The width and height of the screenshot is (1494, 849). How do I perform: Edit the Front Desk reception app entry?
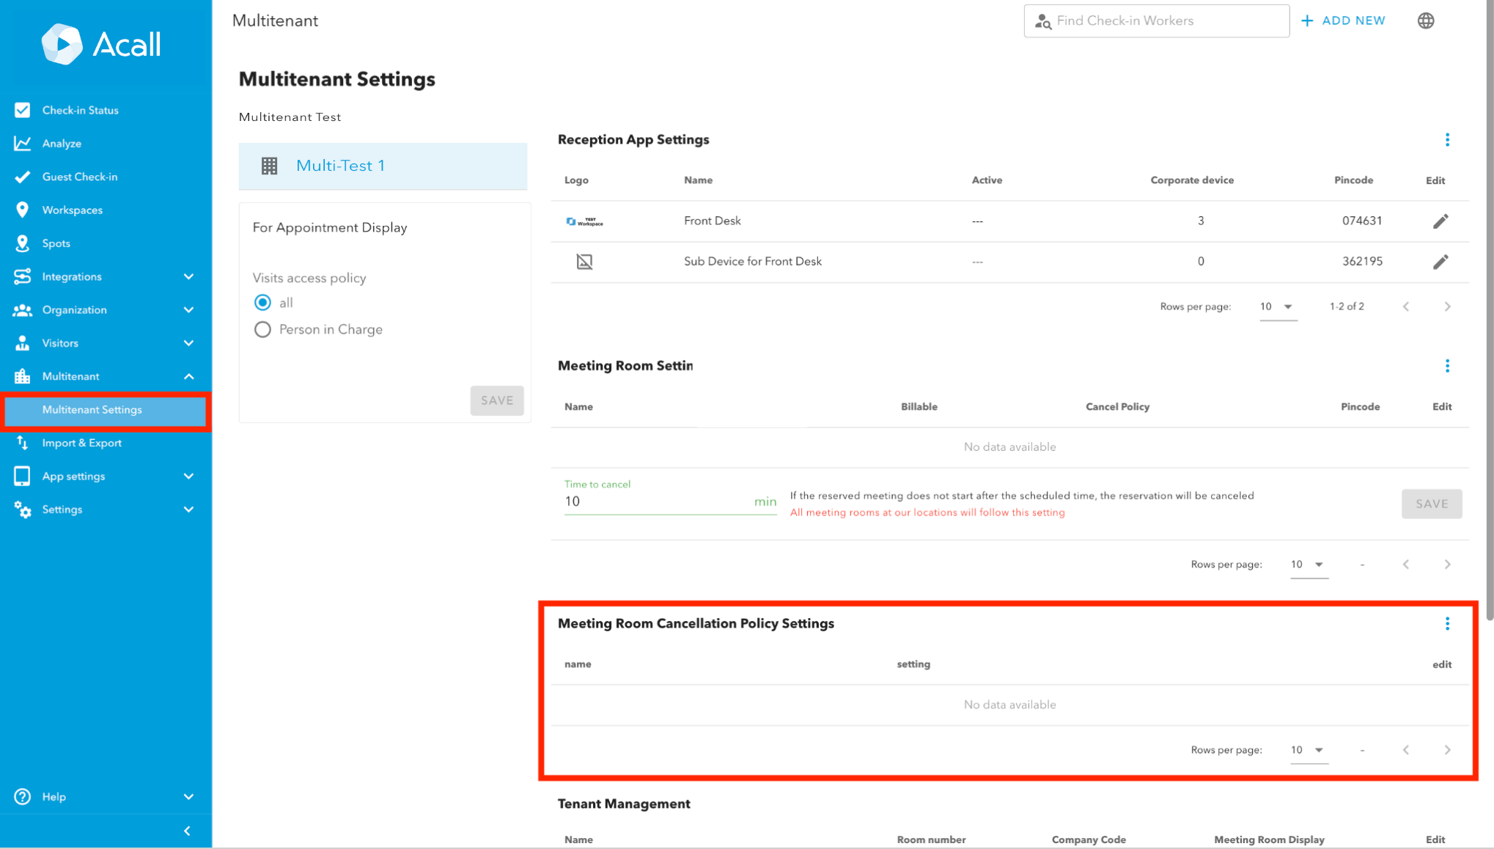click(x=1440, y=221)
